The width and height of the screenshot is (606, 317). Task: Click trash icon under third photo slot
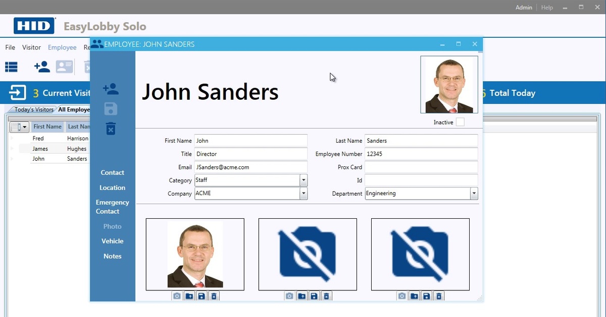pyautogui.click(x=439, y=296)
